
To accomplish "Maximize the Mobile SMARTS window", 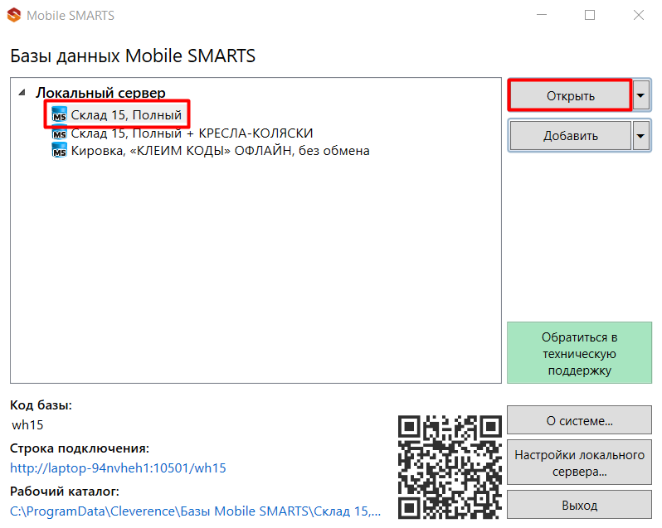I will 590,15.
